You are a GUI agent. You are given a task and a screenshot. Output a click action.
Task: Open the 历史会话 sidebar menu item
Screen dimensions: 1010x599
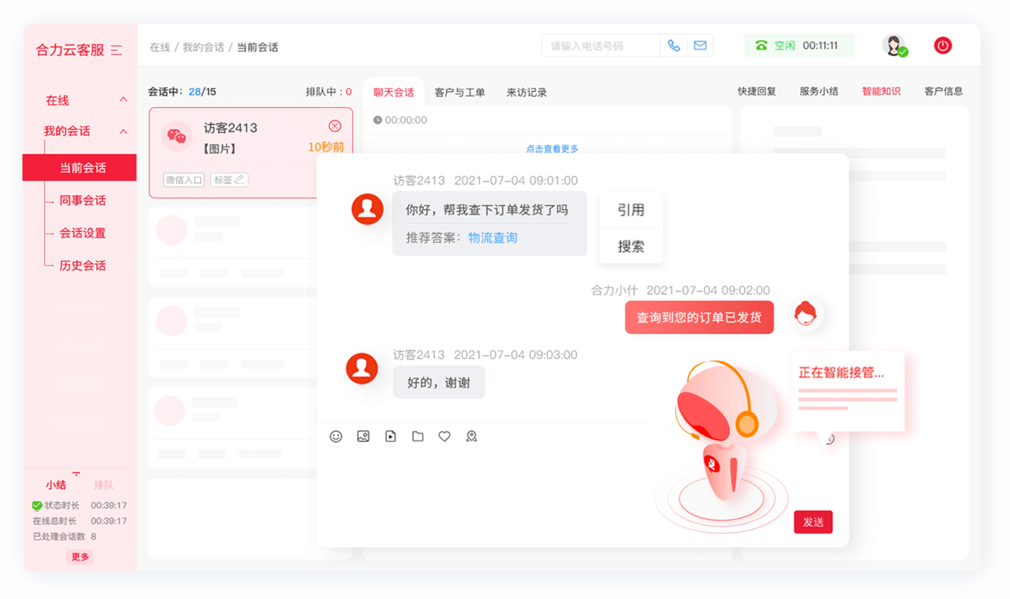coord(82,265)
